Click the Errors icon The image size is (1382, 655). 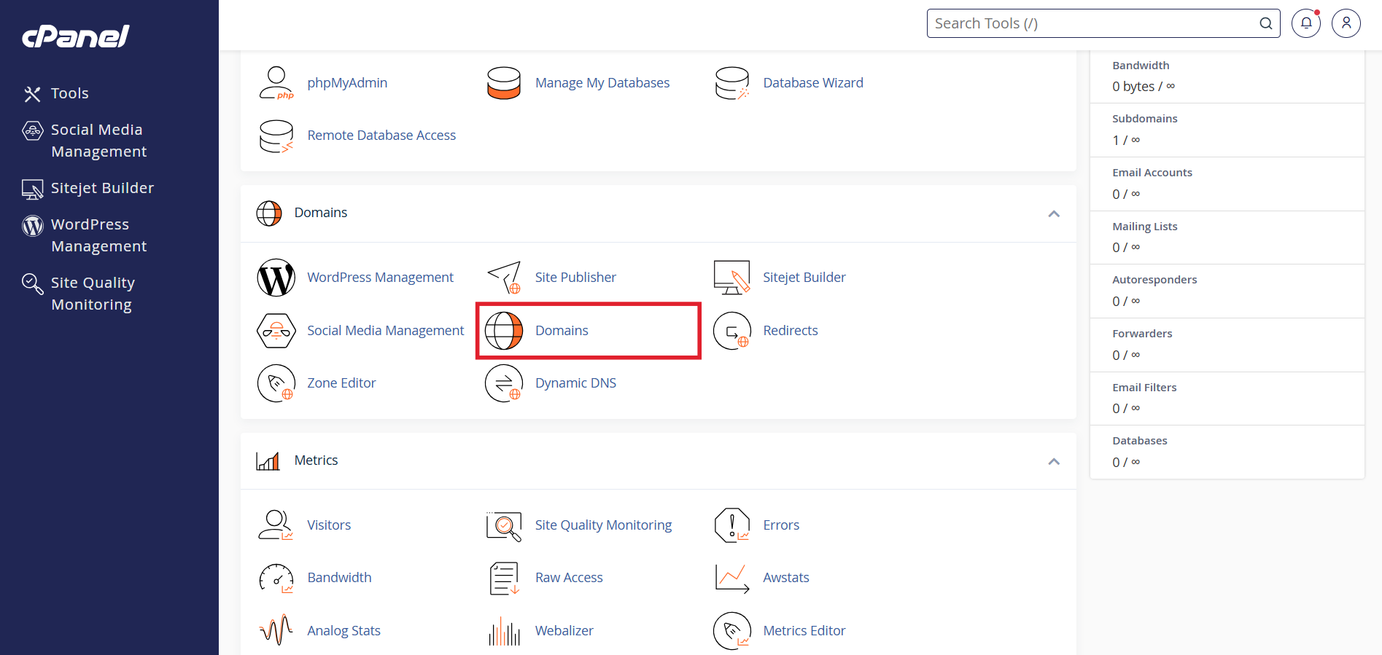[x=732, y=525]
